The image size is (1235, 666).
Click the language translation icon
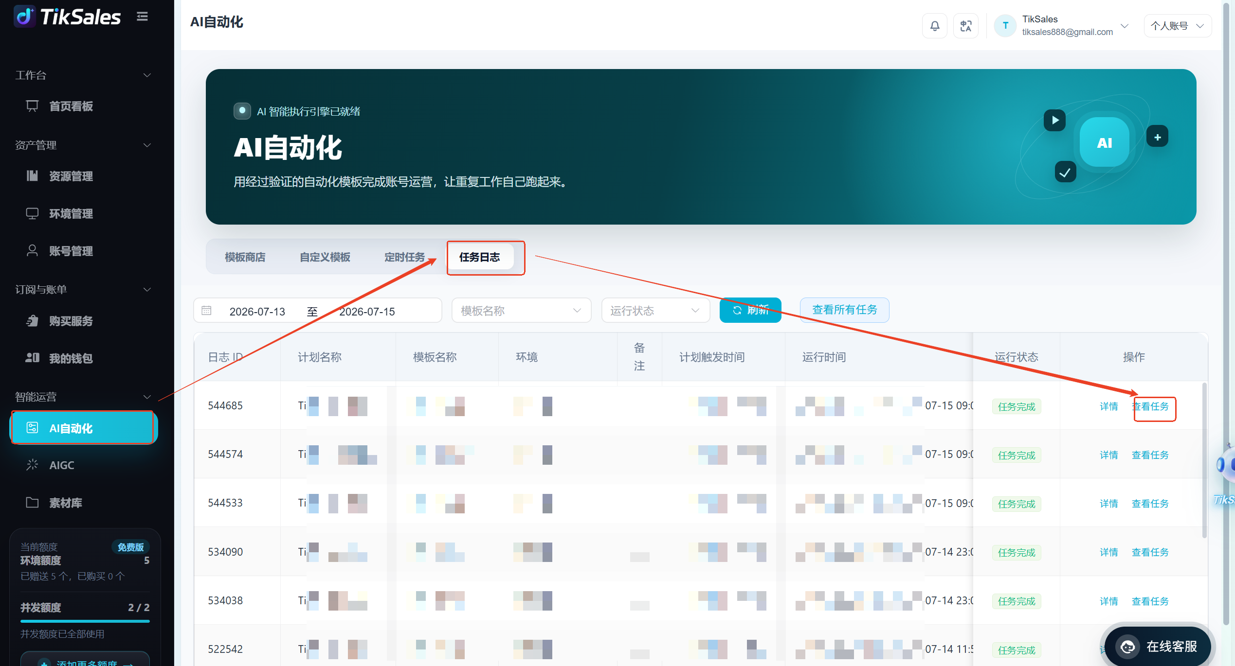pyautogui.click(x=965, y=26)
